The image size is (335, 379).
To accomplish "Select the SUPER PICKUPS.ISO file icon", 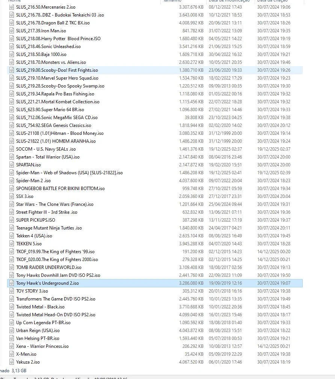I will [12, 220].
